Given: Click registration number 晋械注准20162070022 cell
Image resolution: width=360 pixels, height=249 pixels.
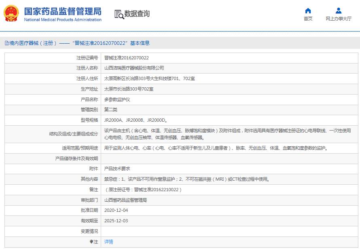Looking at the screenshot, I should click(126, 58).
